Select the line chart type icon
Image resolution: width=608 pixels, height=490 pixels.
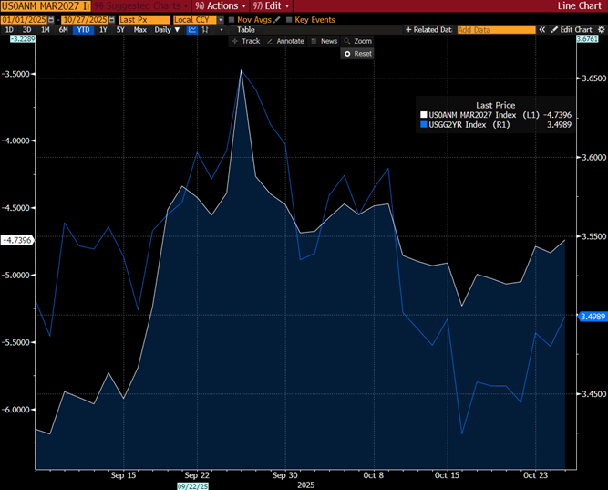[192, 30]
